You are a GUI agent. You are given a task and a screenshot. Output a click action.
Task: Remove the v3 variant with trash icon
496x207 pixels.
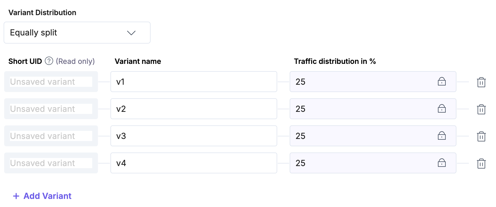(x=481, y=136)
